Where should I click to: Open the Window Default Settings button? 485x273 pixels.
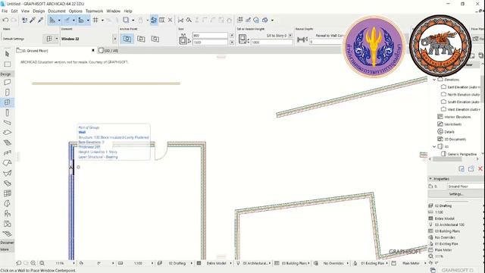pos(49,39)
